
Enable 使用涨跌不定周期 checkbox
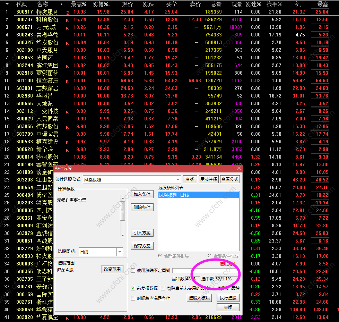point(133,271)
